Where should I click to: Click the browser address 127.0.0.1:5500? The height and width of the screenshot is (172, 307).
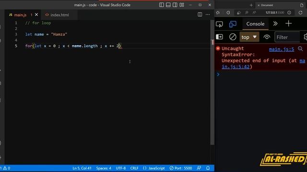coord(275,13)
